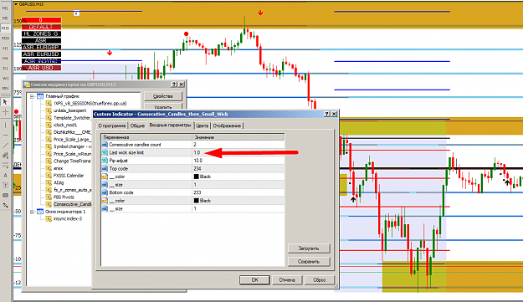
Task: Switch chart to W1 timeframe
Action: (5, 79)
